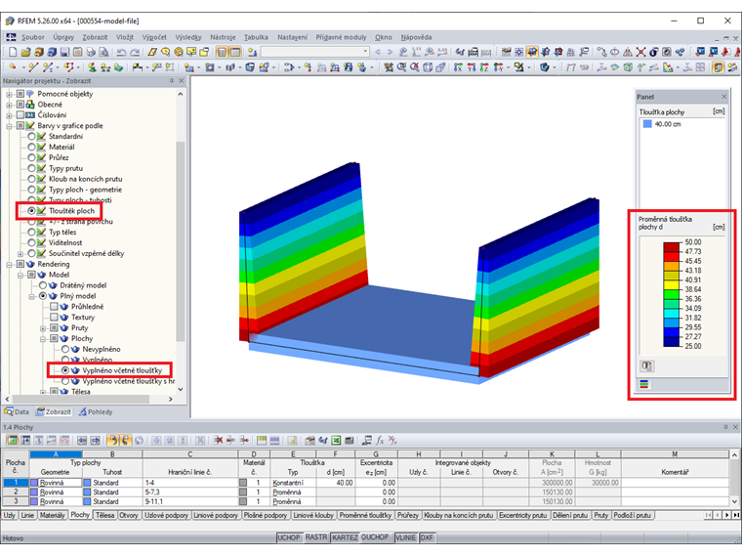Toggle the VLINIE status bar button
The image size is (742, 557).
tap(405, 537)
